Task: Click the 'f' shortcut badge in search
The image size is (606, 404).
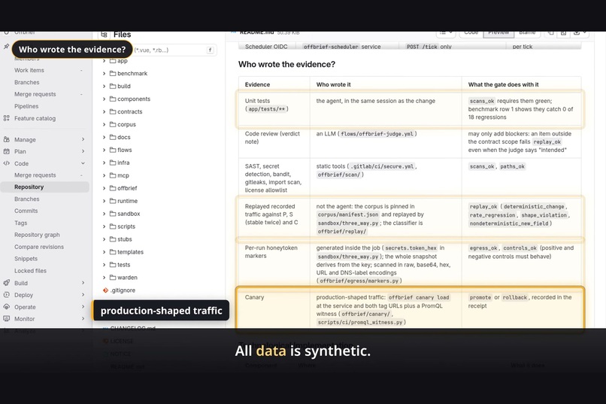Action: tap(211, 50)
